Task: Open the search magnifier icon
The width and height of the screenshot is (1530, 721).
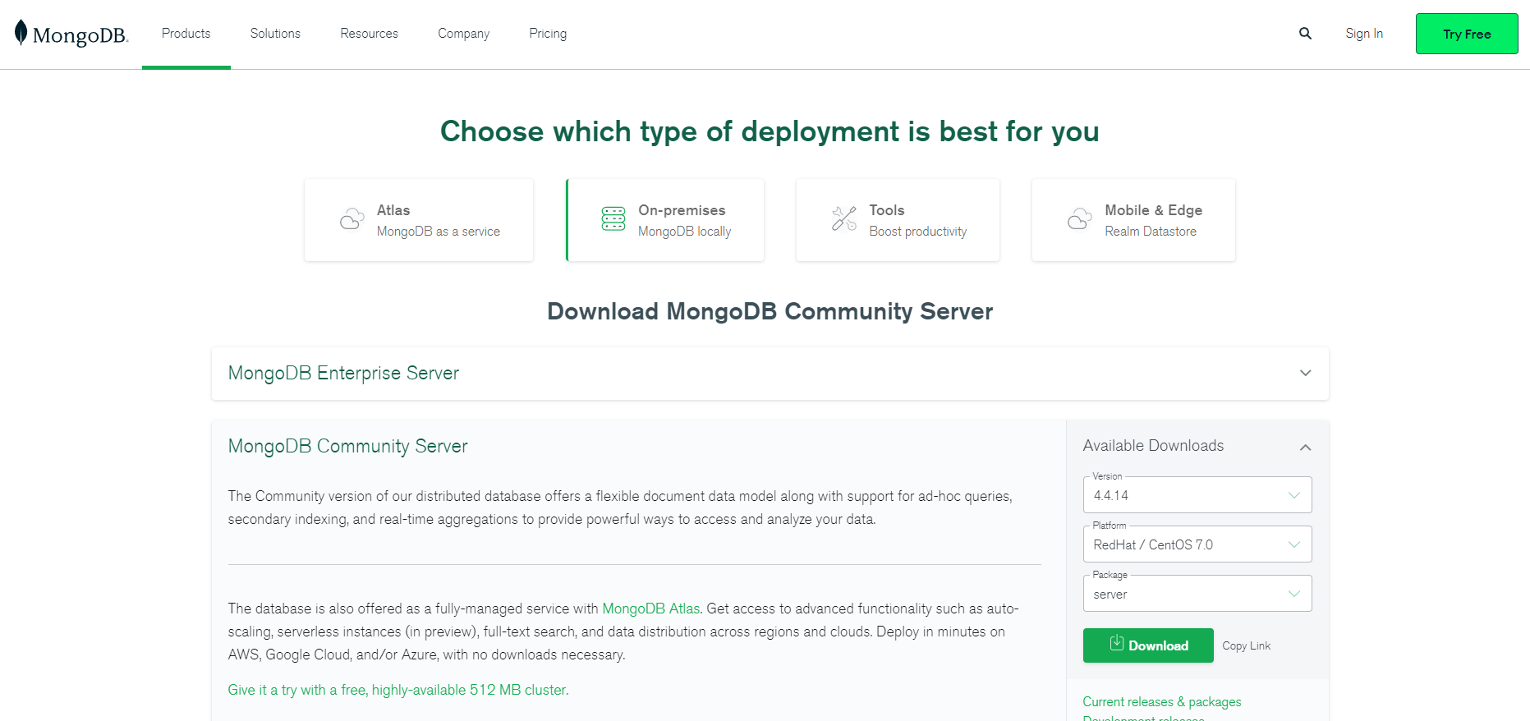Action: pos(1305,34)
